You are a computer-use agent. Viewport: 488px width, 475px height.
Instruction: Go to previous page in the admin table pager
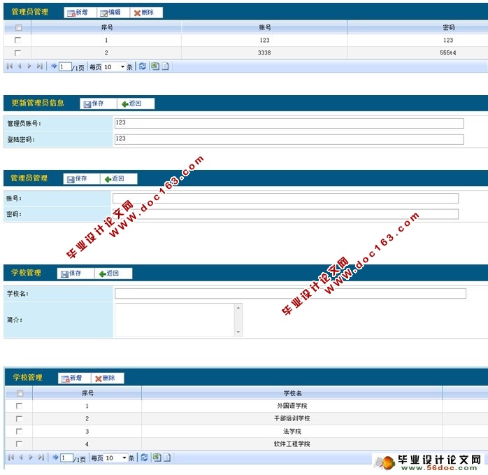tap(20, 66)
